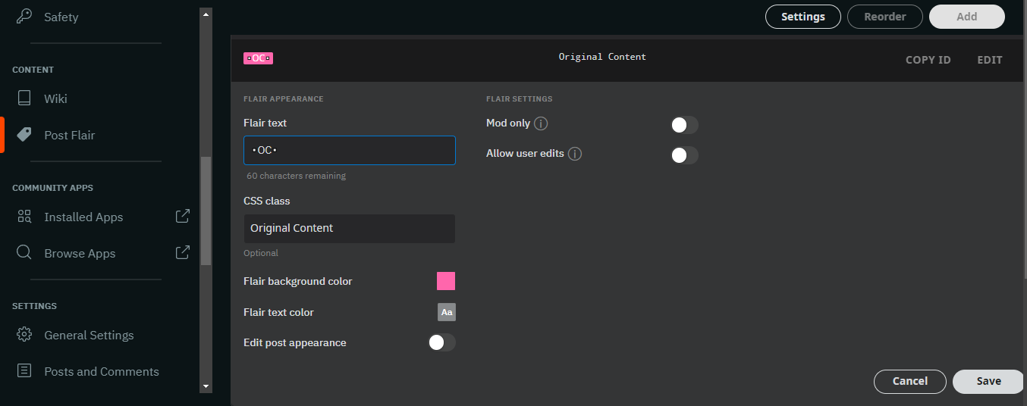Screen dimensions: 1027x406
Task: Click the CSS class input field
Action: click(x=350, y=228)
